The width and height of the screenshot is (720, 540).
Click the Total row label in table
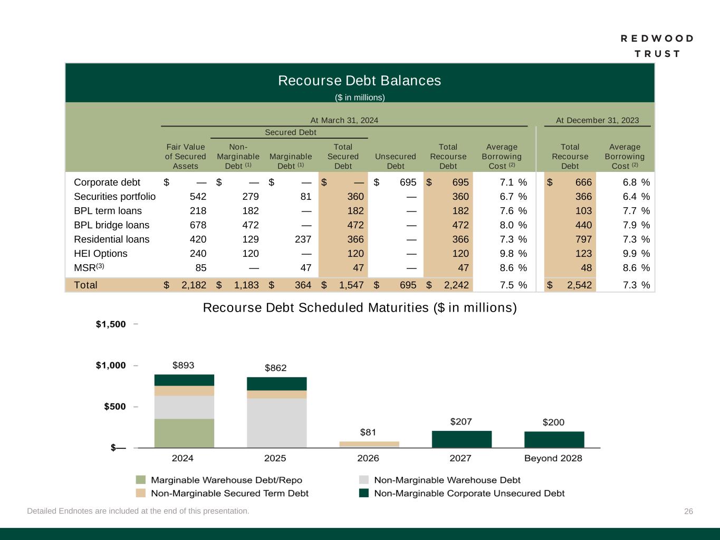pyautogui.click(x=85, y=285)
